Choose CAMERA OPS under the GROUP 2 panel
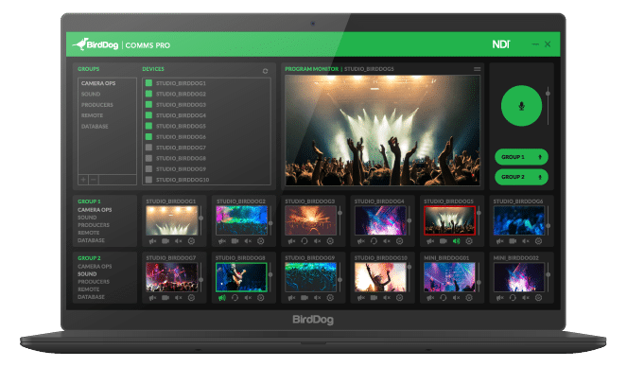Viewport: 627px width, 367px height. pos(95,266)
